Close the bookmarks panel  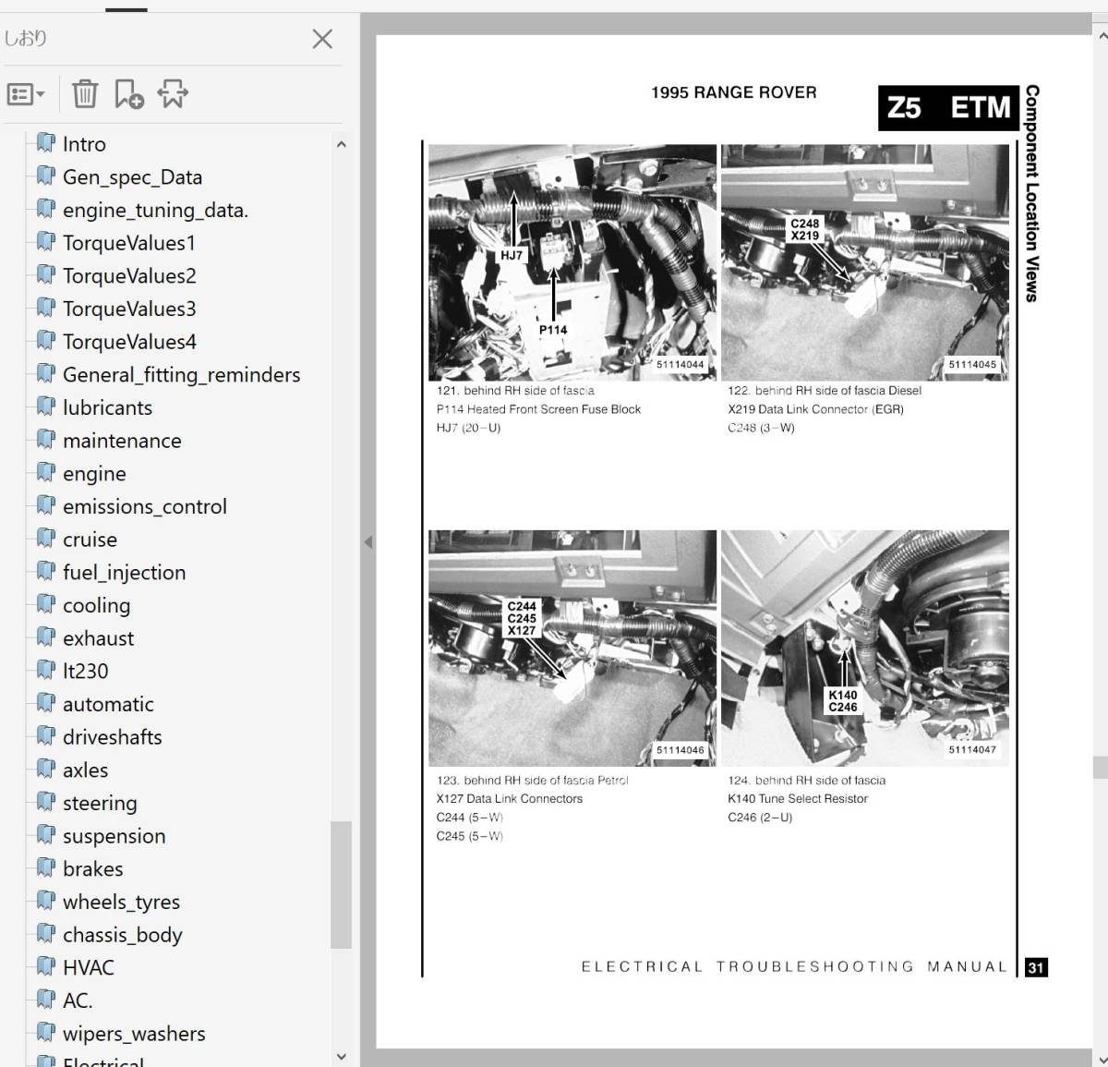pyautogui.click(x=322, y=39)
